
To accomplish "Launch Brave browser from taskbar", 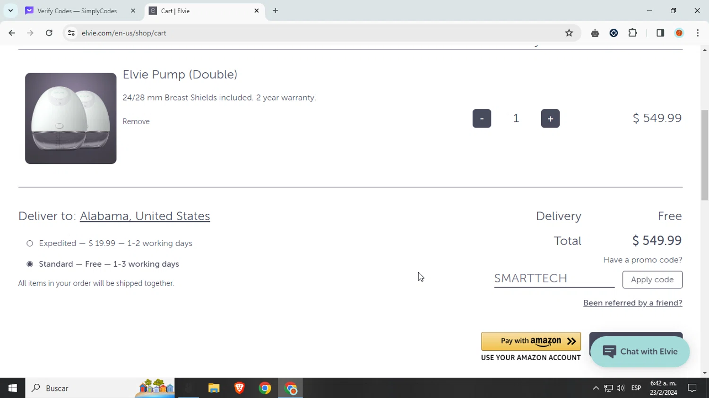I will pyautogui.click(x=240, y=388).
